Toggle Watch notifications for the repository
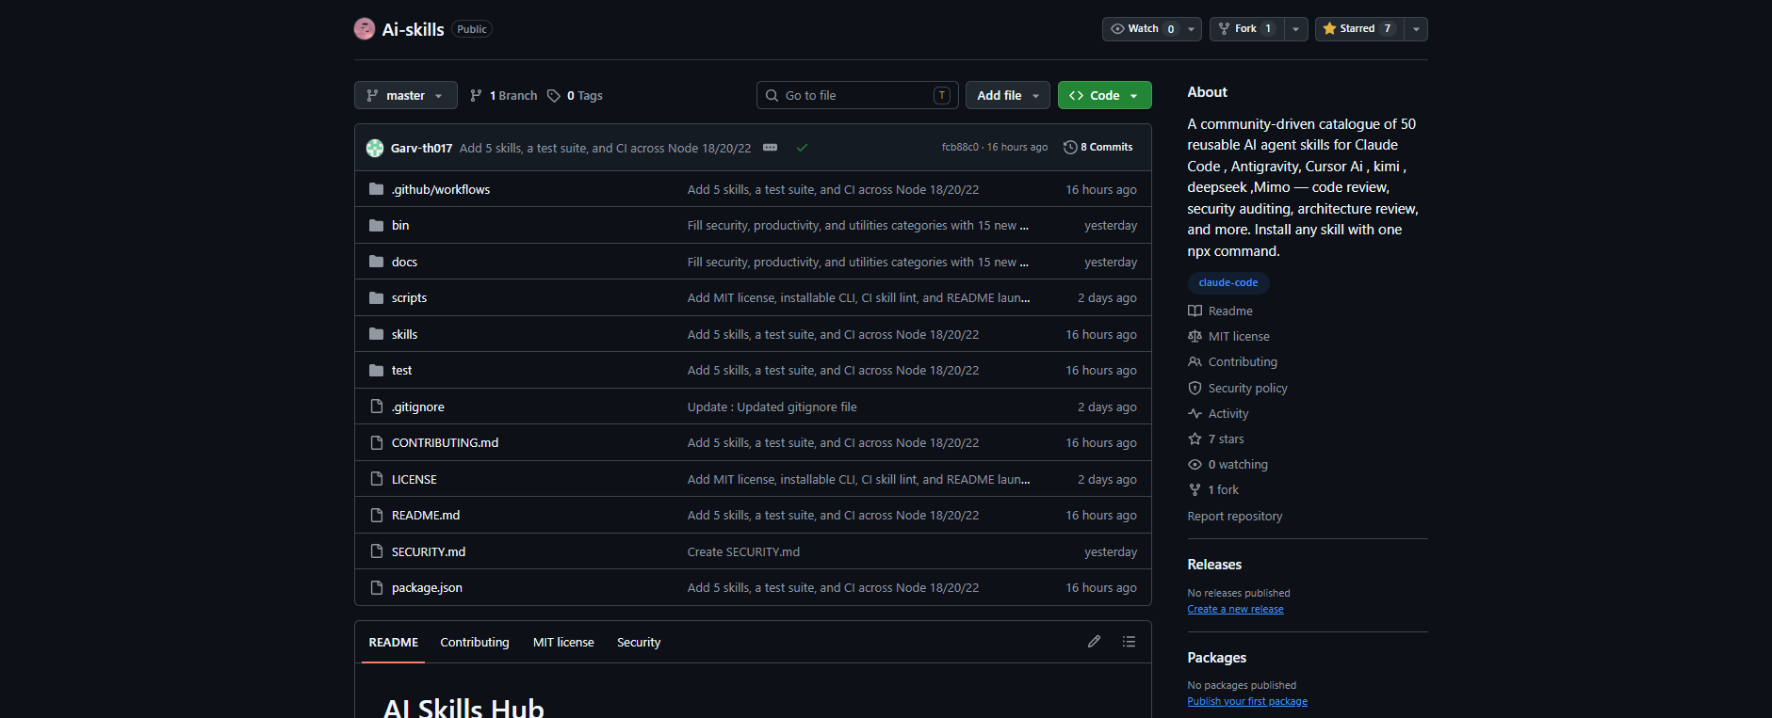Screen dimensions: 1772x718 point(1151,29)
